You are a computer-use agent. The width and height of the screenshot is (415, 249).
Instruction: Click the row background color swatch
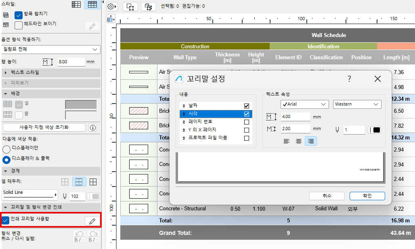point(81,115)
